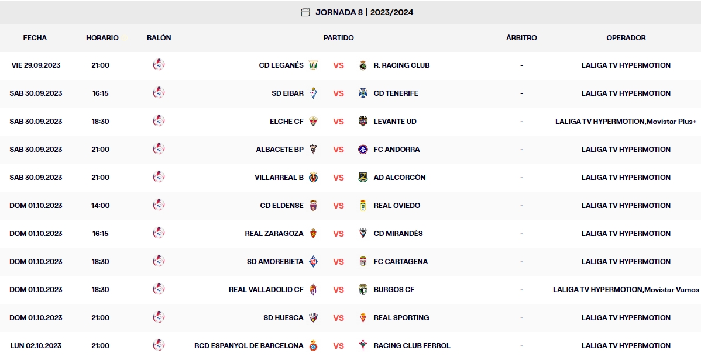Image resolution: width=701 pixels, height=357 pixels.
Task: Click the match ball icon for Elche CF fixture
Action: [159, 121]
